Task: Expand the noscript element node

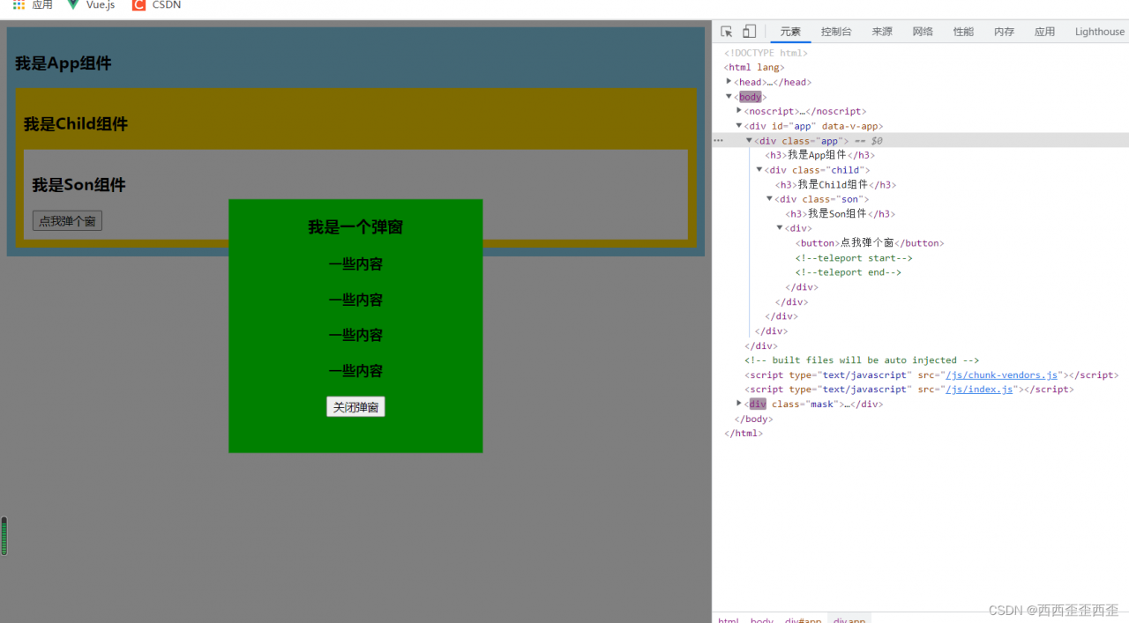Action: tap(739, 111)
